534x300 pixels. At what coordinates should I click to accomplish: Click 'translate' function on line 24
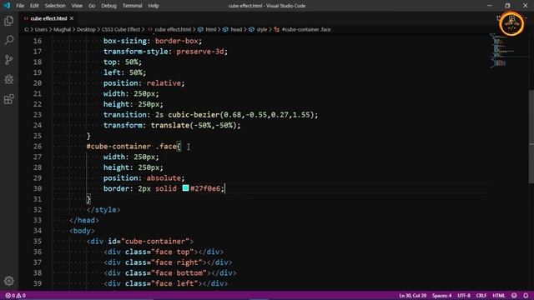tap(170, 125)
